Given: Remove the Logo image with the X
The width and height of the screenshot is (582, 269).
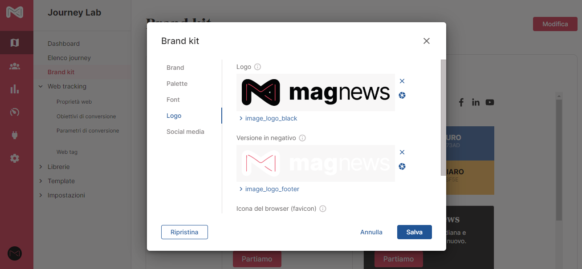Looking at the screenshot, I should pos(402,81).
